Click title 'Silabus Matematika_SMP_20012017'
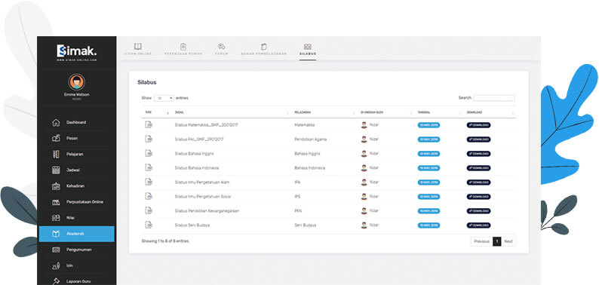The width and height of the screenshot is (599, 285). [206, 125]
